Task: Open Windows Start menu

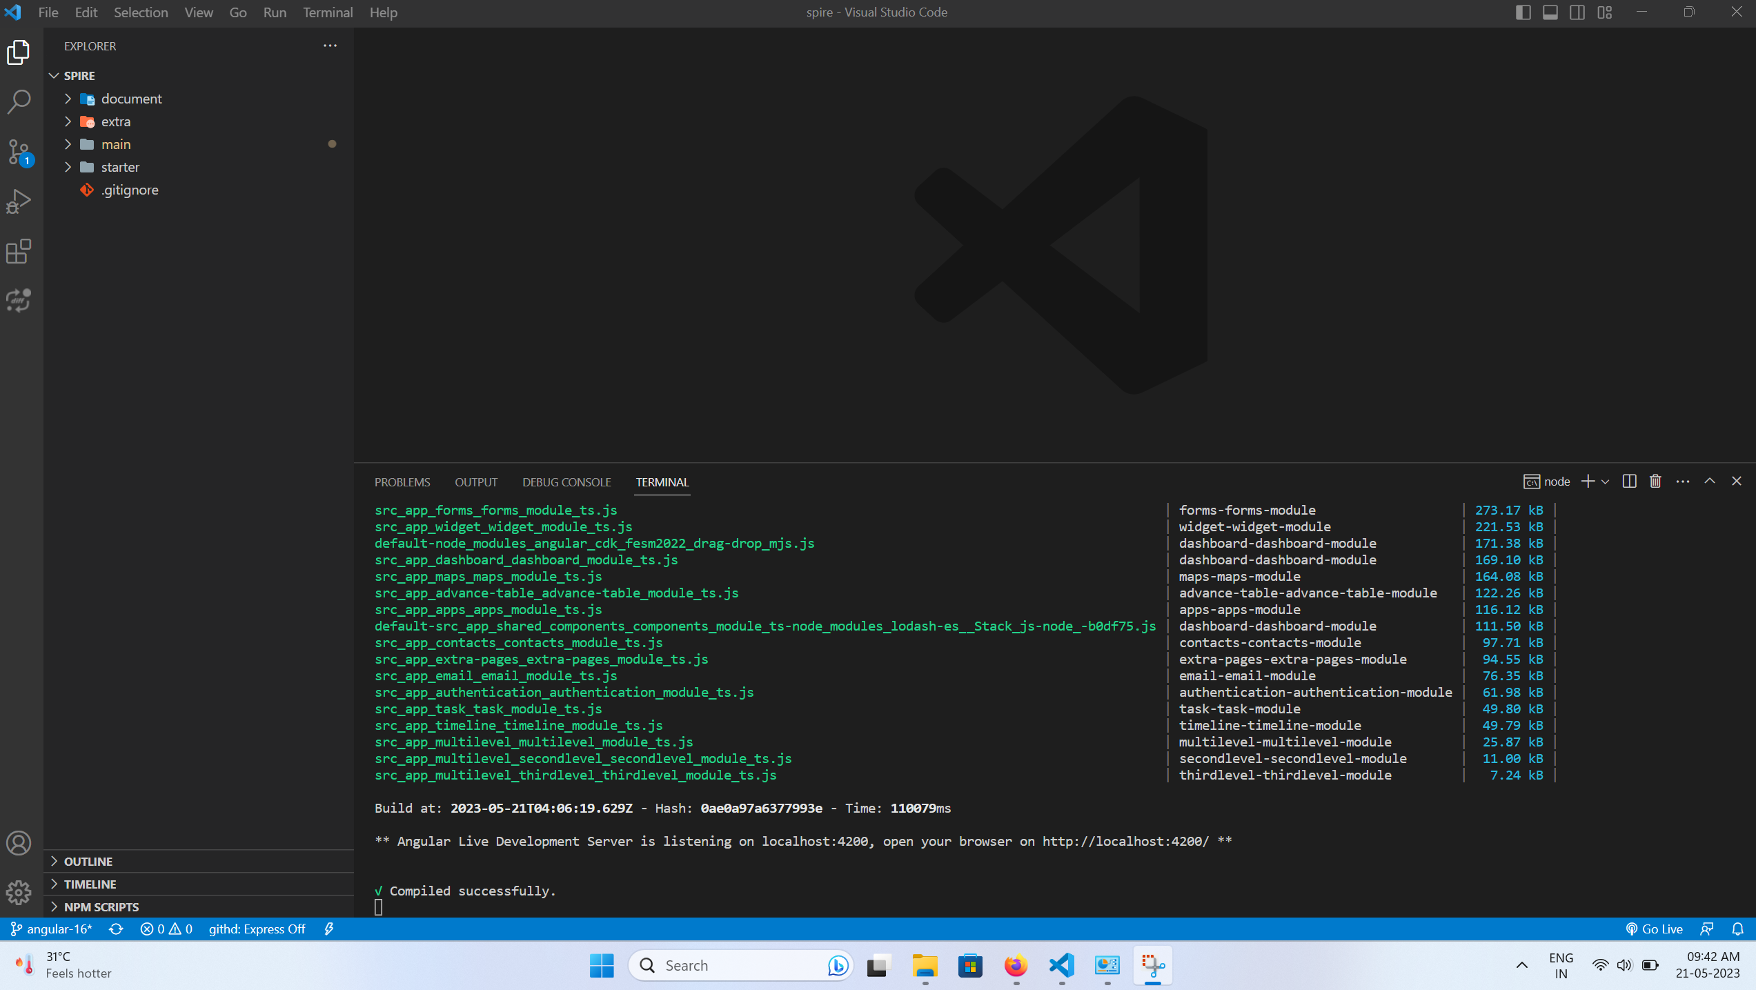Action: coord(602,966)
